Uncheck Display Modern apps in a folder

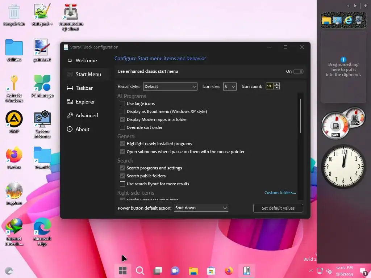[x=122, y=119]
